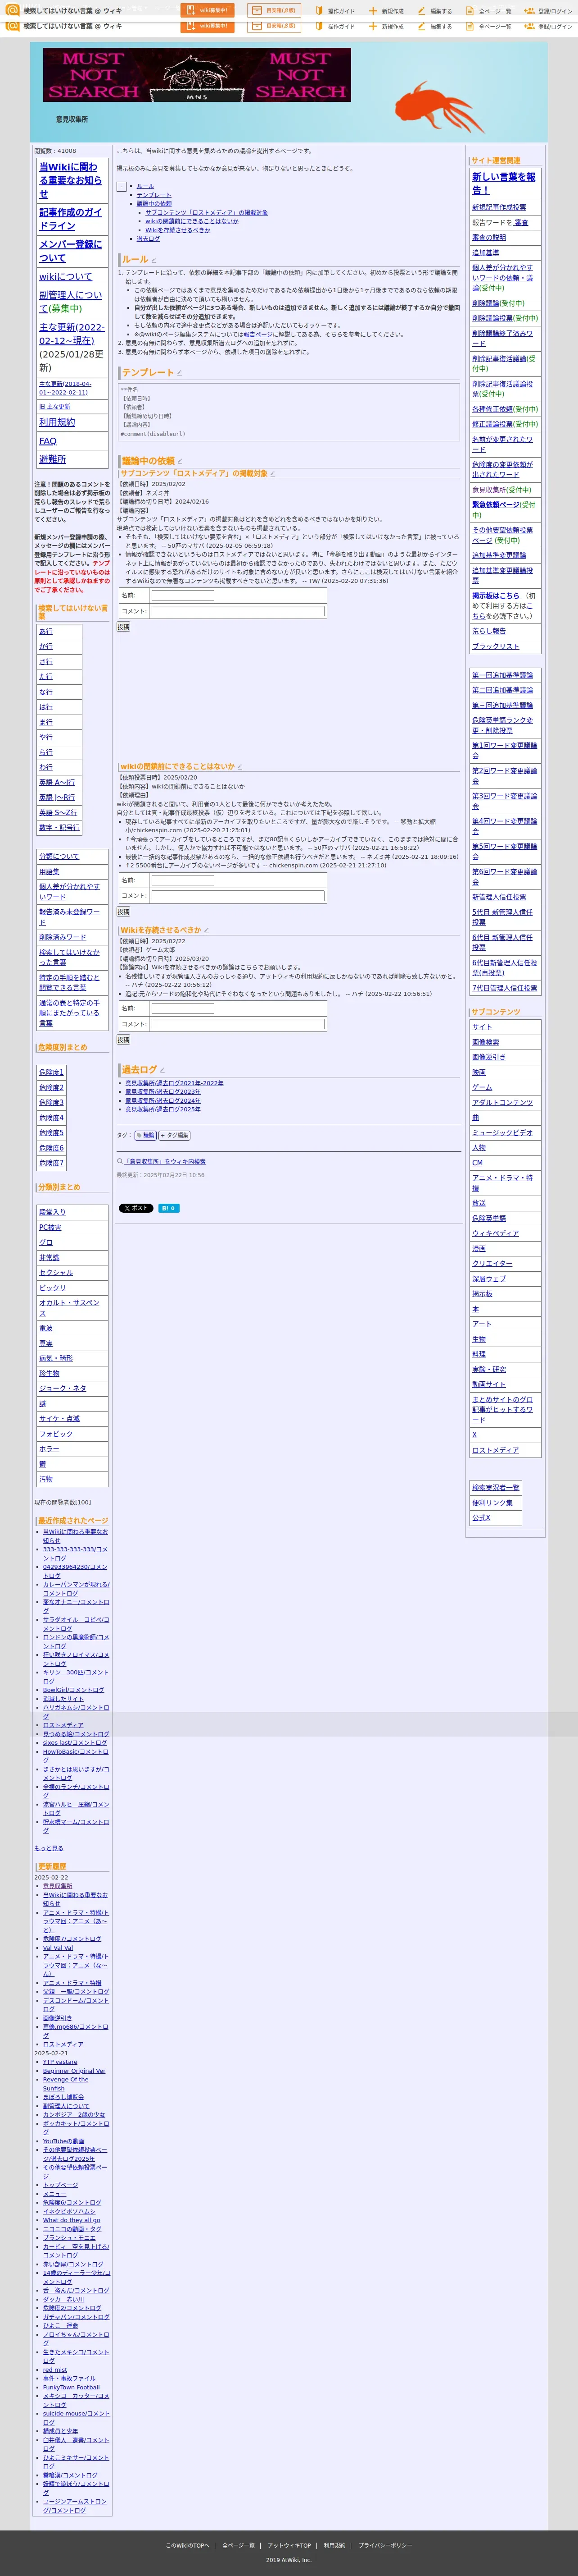Click the + タグ編集 button

point(174,1135)
